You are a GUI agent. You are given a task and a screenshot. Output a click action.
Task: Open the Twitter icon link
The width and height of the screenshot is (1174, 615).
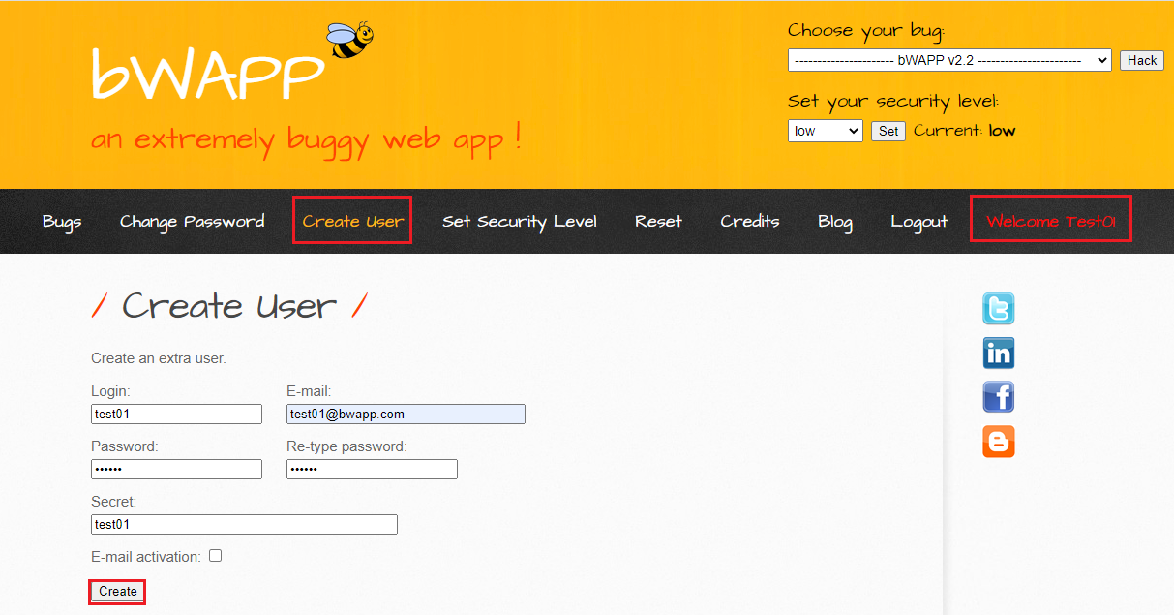(999, 309)
